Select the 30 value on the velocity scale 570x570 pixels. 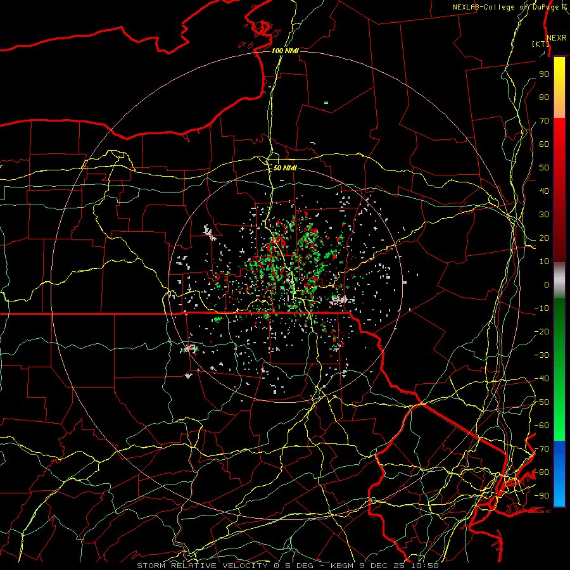pos(544,215)
